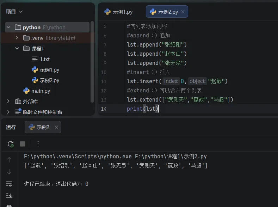Screen dimensions: 278x207
Task: Jump down the stack trace arrow
Action: click(x=9, y=172)
